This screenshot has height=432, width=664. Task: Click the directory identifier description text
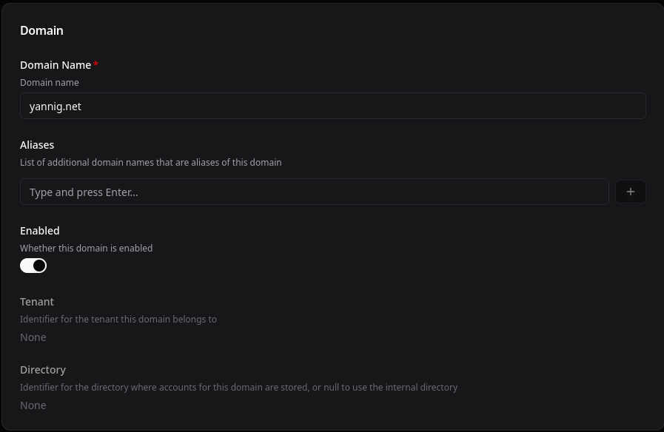click(x=239, y=388)
